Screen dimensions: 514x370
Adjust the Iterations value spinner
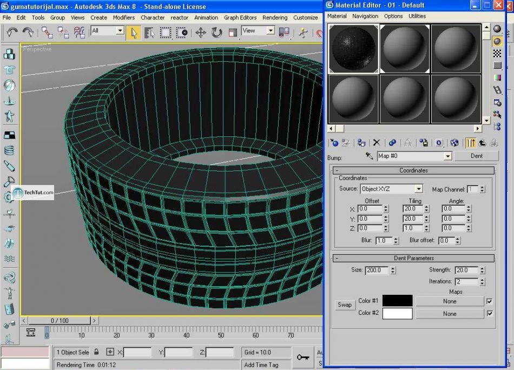click(482, 281)
